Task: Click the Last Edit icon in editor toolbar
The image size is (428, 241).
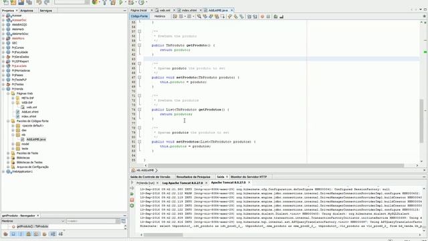Action: click(175, 16)
